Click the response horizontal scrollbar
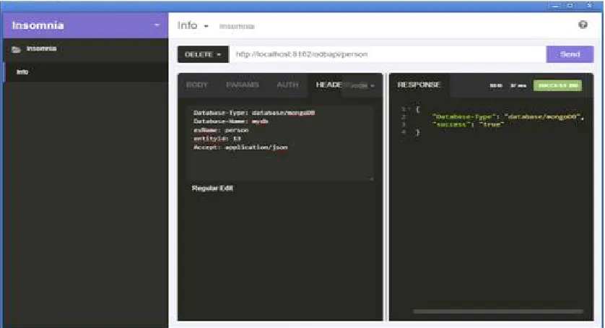 pos(497,311)
